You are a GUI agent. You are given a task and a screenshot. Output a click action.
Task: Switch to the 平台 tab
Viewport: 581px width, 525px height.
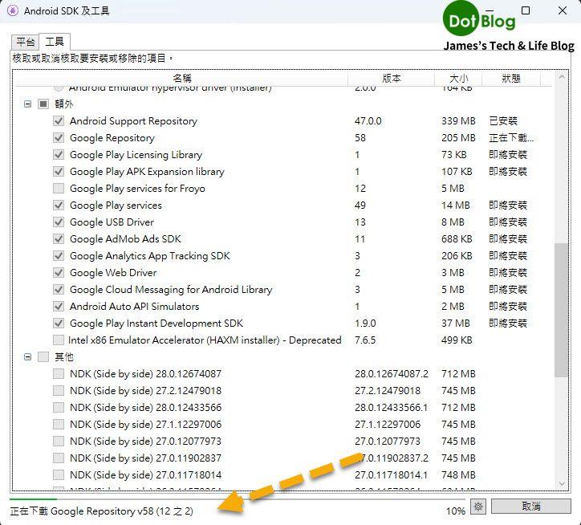click(25, 42)
